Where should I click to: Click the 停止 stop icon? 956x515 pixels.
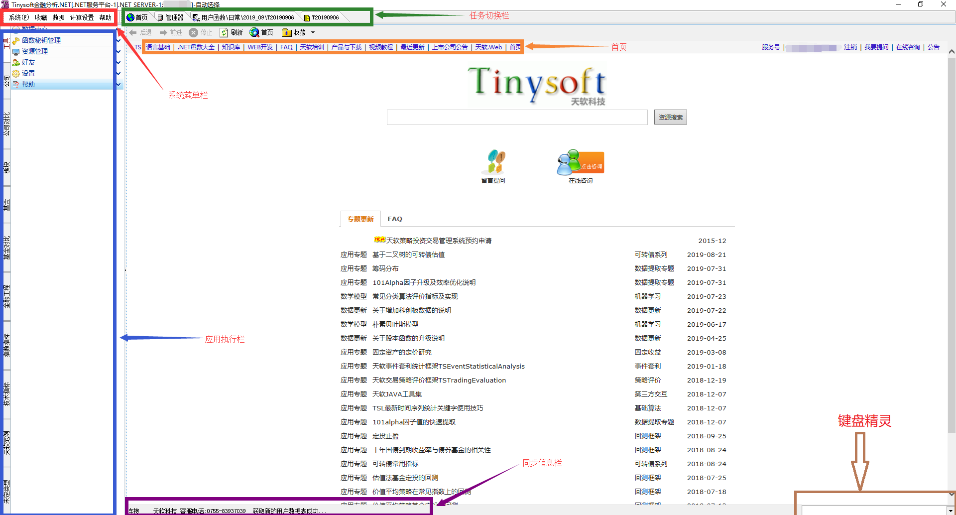coord(194,32)
